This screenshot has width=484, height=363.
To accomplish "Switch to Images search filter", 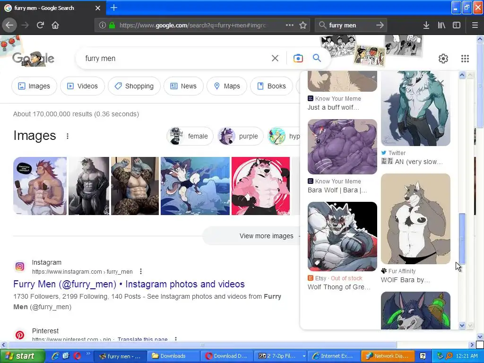I will pyautogui.click(x=34, y=86).
